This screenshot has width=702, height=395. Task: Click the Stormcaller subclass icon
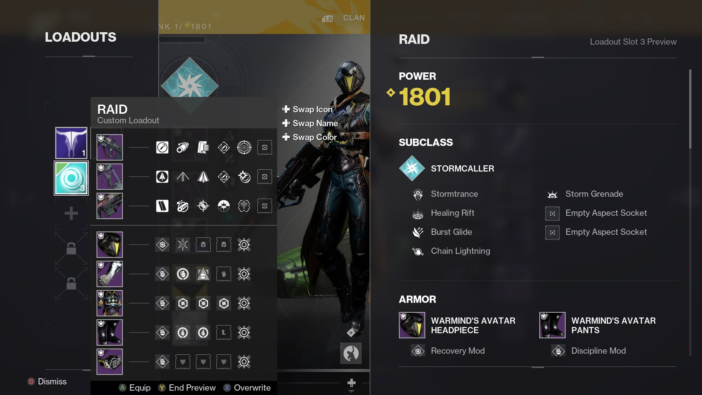(x=411, y=168)
